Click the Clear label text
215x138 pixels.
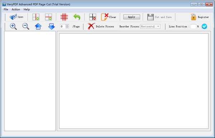(113, 17)
